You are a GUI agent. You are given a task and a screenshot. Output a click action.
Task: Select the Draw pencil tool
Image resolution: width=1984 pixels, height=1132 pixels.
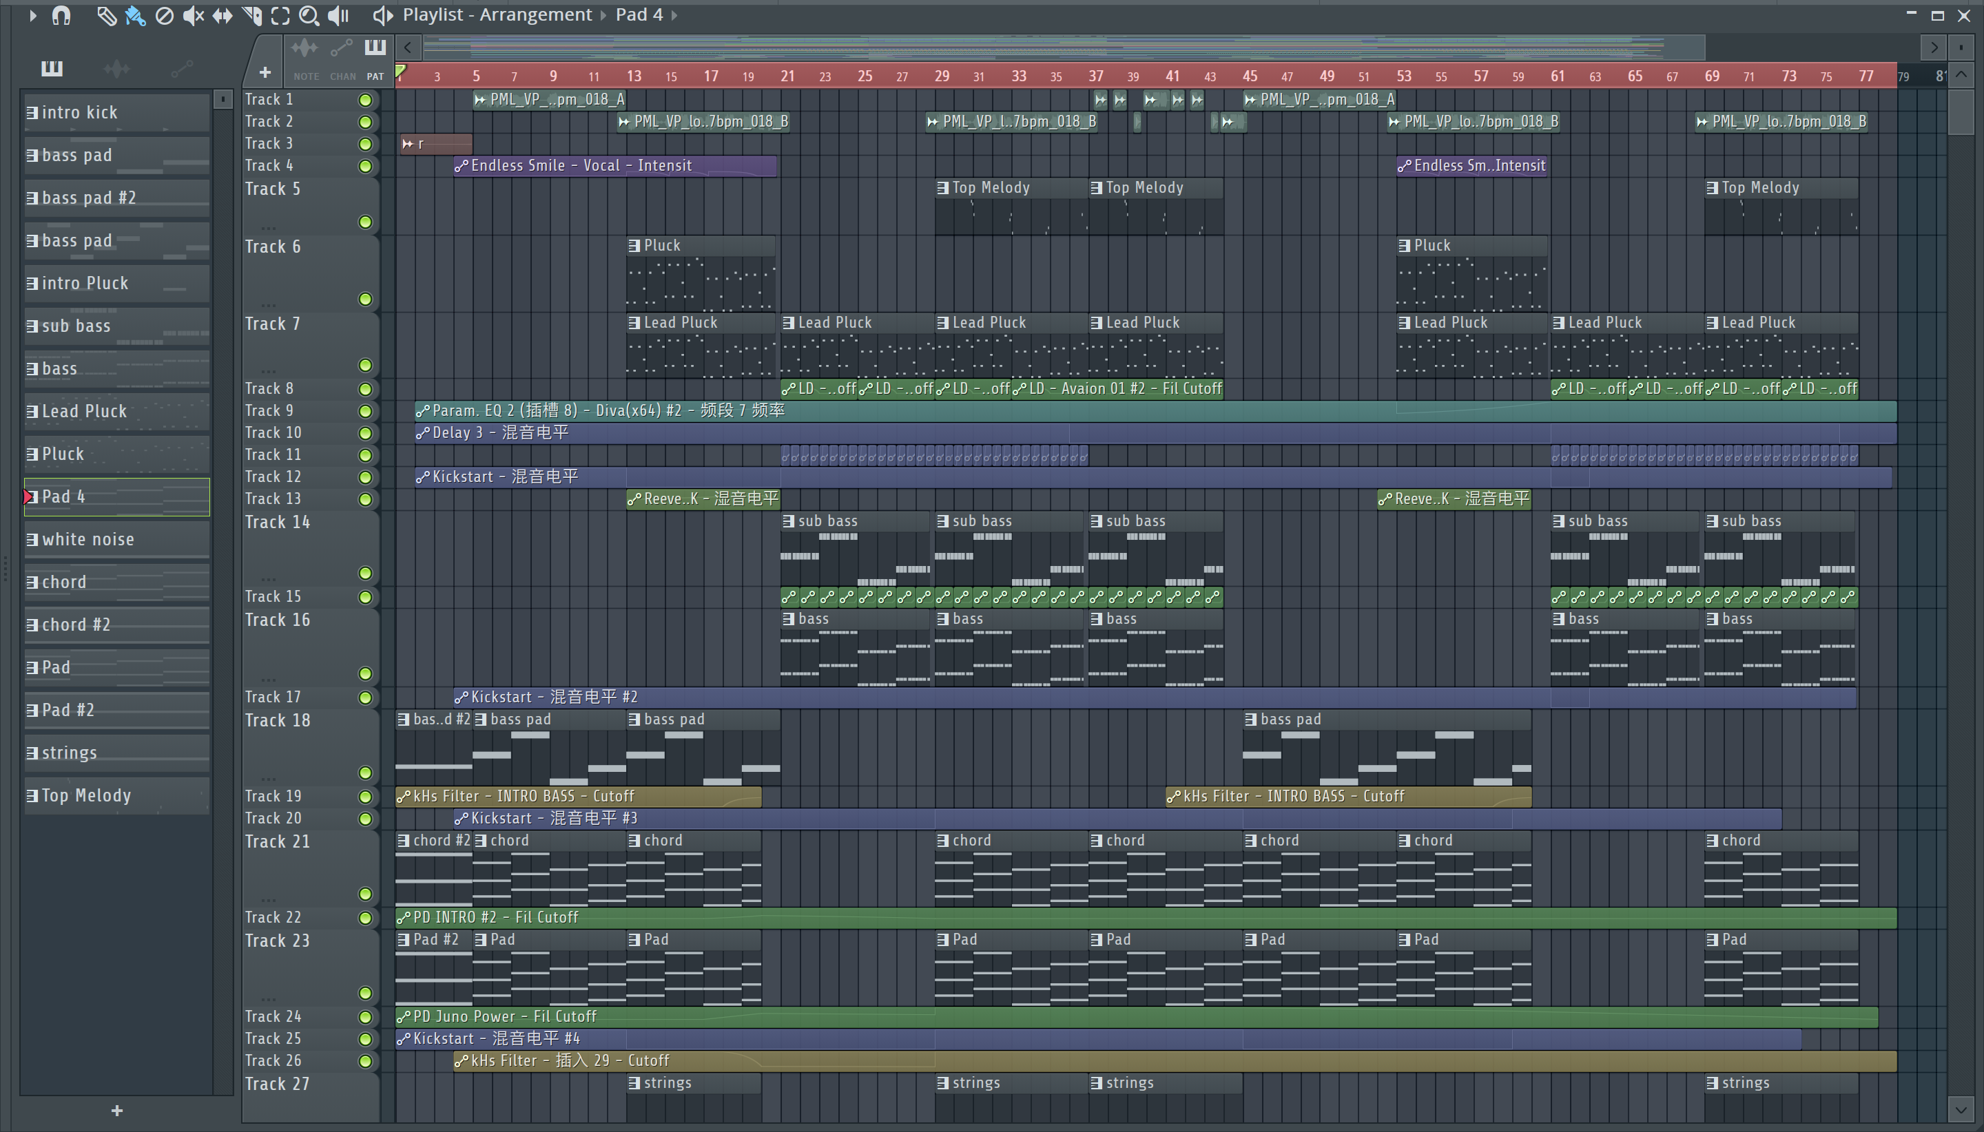click(x=106, y=16)
